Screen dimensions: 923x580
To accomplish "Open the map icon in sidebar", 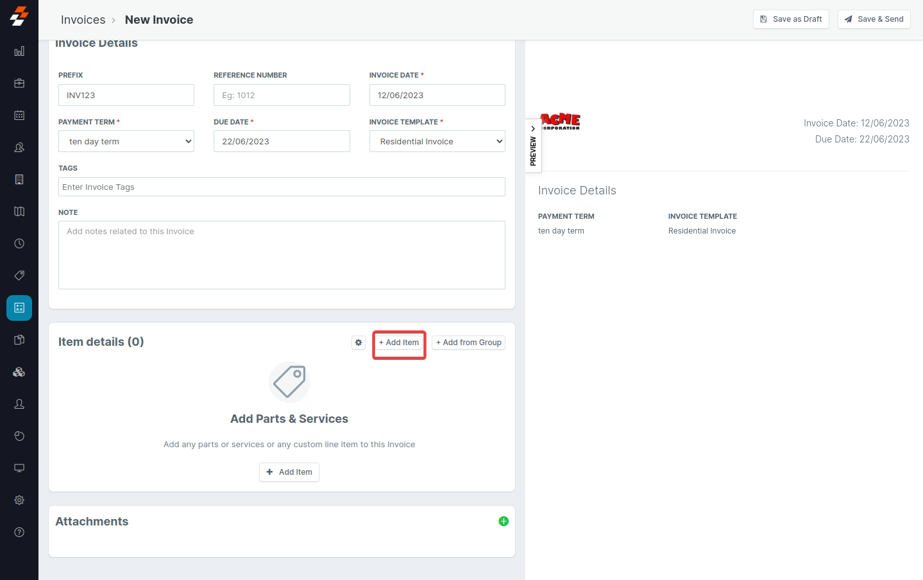I will (19, 212).
